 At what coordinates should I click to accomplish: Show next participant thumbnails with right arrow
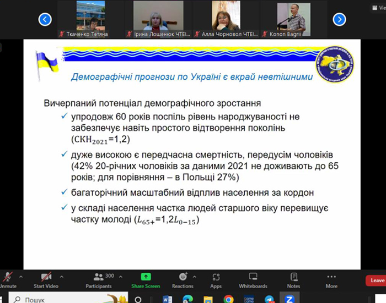pyautogui.click(x=339, y=19)
